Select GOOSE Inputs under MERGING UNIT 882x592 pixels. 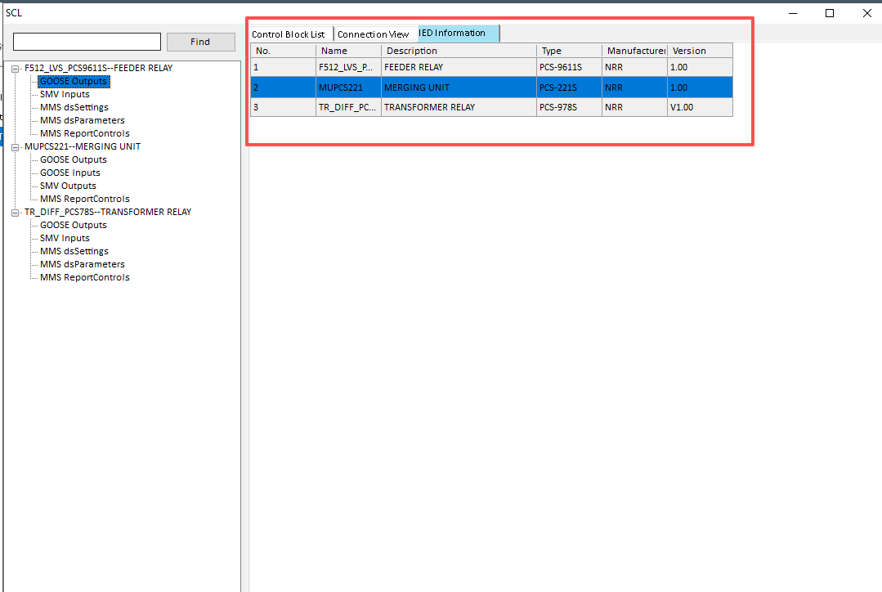(x=70, y=173)
